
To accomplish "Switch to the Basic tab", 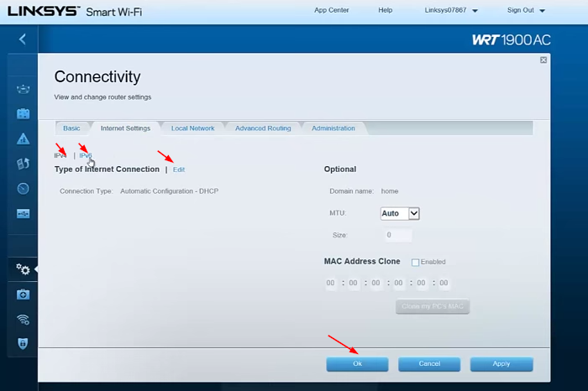I will 71,128.
